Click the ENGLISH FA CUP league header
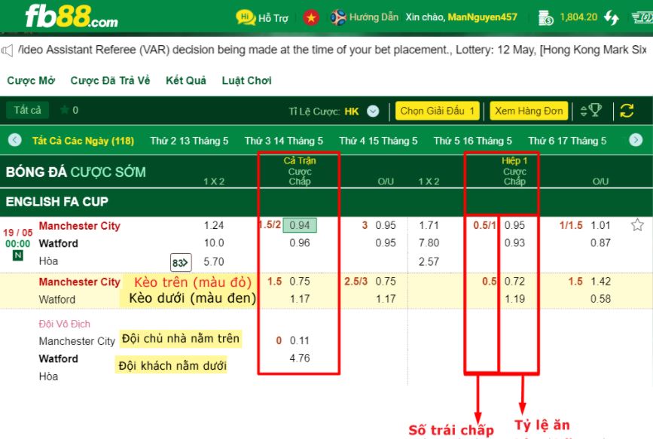Screen dimensions: 653x439 (x=57, y=202)
